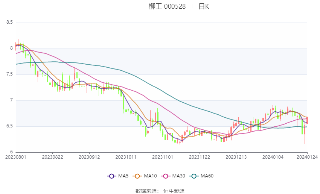Toggle the MA10 legend marker

click(x=137, y=176)
